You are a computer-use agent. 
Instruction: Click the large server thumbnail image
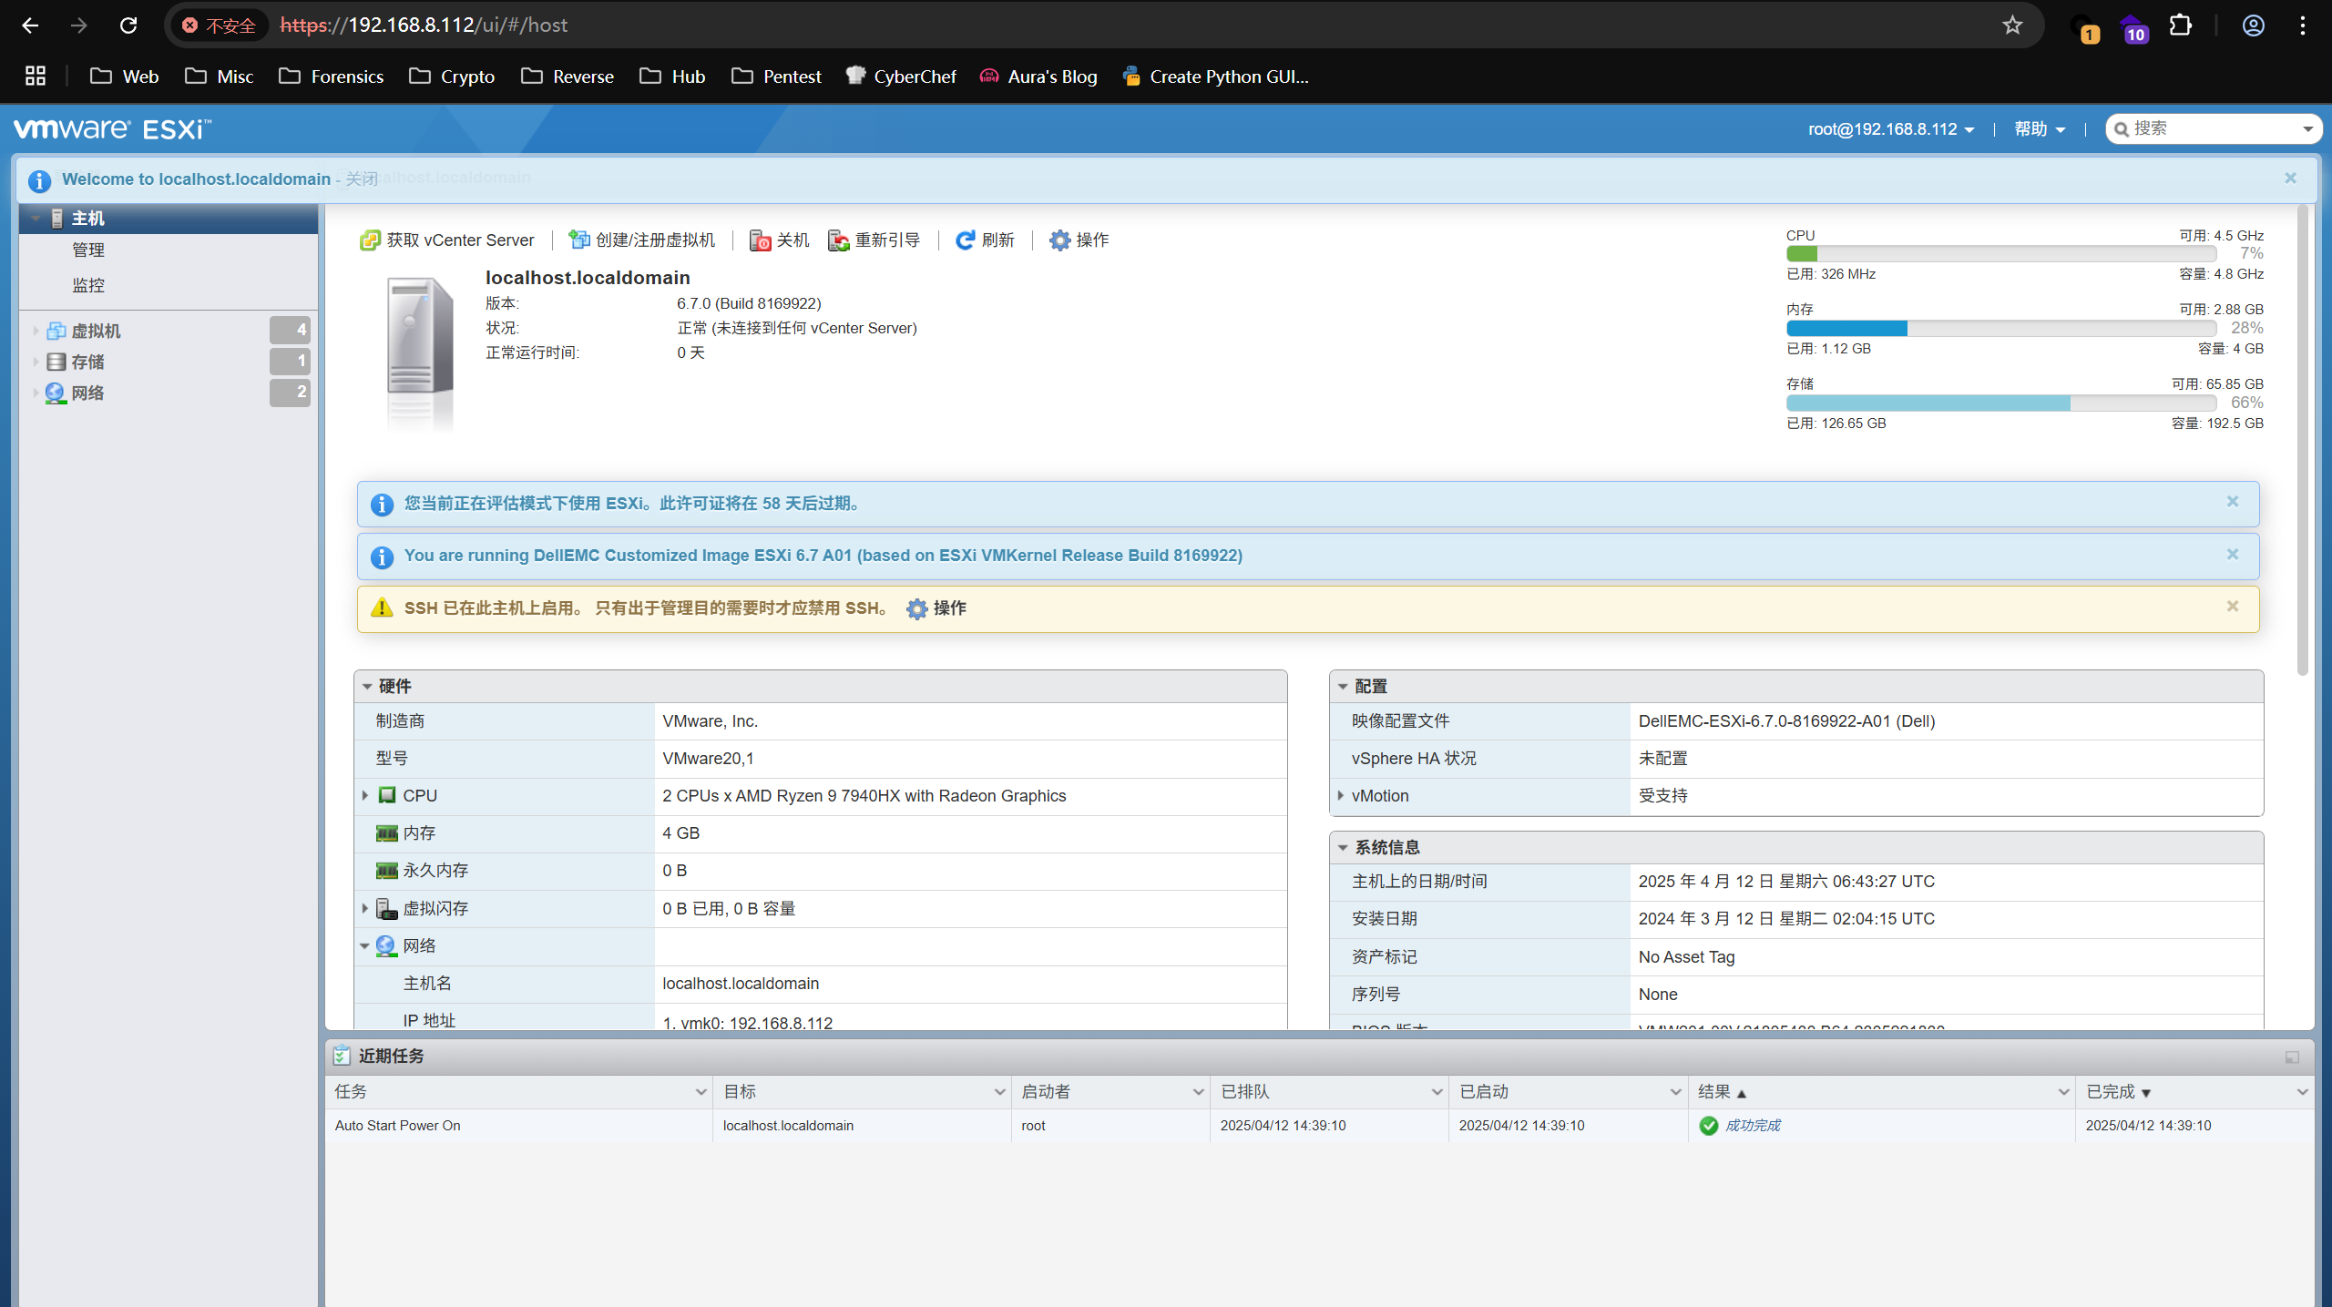419,353
